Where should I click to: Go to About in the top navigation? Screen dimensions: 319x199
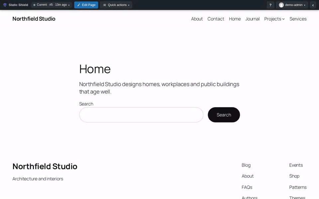(197, 19)
